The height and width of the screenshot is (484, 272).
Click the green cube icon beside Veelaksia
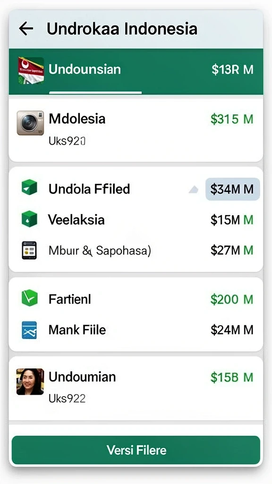point(29,219)
